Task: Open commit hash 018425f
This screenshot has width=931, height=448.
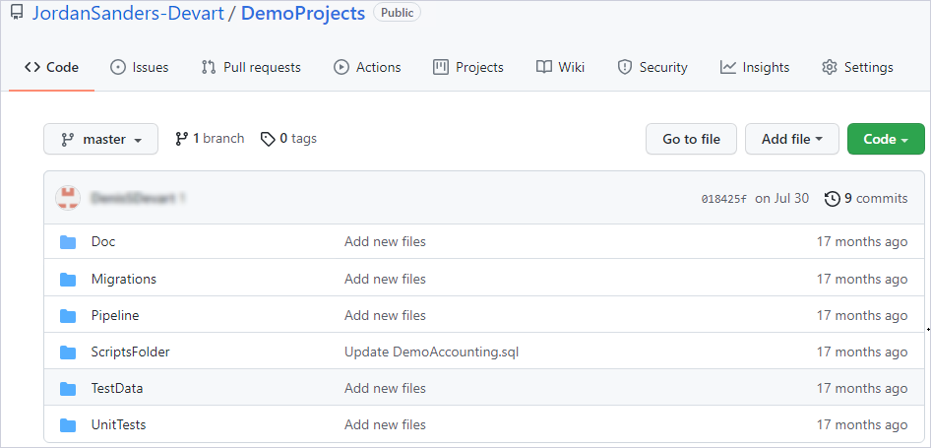Action: click(723, 199)
